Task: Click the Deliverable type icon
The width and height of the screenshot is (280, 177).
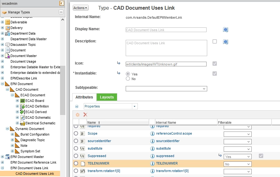Action: point(7,22)
